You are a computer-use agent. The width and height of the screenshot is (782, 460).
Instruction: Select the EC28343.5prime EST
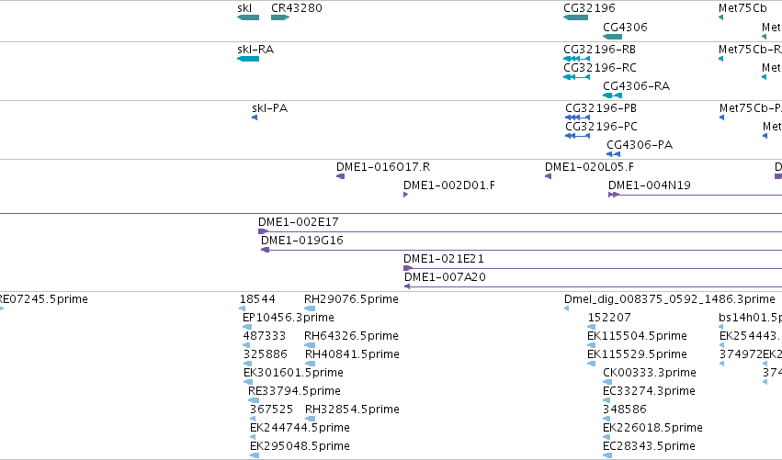tap(607, 456)
